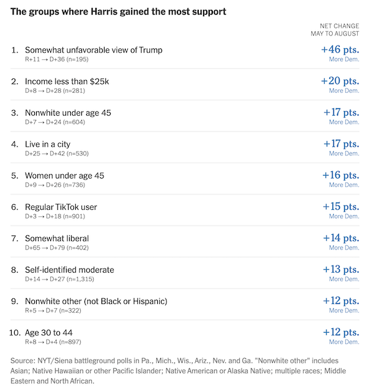This screenshot has height=392, width=367.
Task: Click the chart title about Harris support
Action: tap(118, 12)
